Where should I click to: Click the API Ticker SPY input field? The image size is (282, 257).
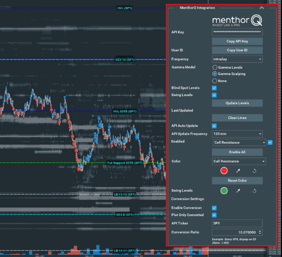tap(237, 223)
